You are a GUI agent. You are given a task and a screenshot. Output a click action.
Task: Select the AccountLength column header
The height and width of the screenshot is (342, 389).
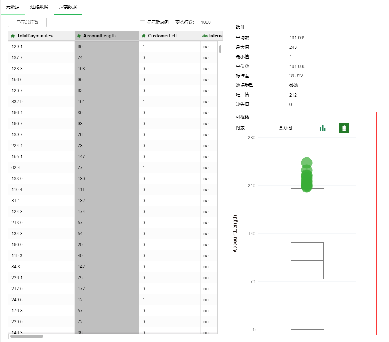coord(107,36)
